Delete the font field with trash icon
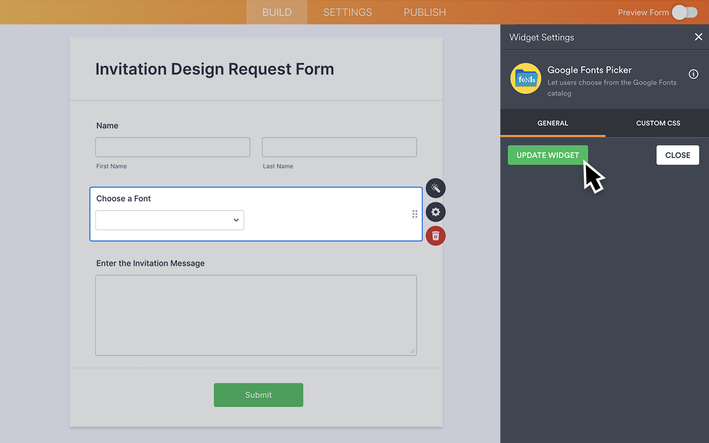 [435, 236]
